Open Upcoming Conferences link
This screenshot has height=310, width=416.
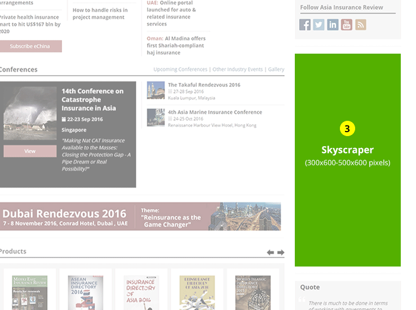[180, 69]
